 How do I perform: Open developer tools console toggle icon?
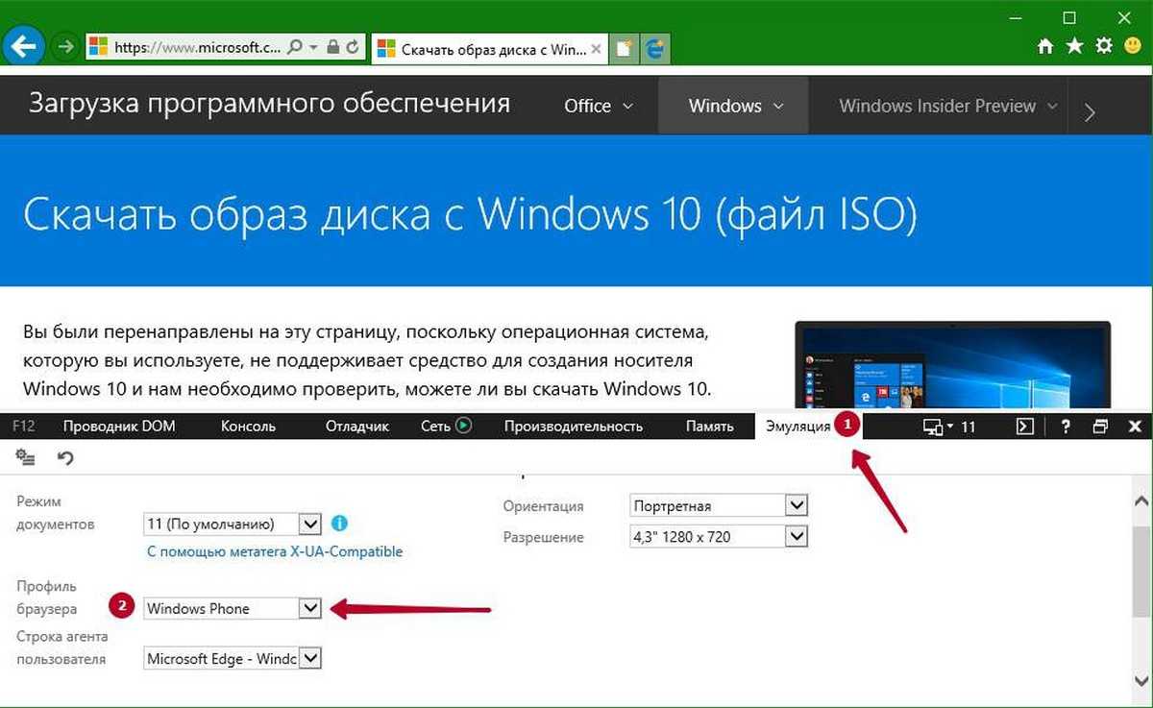(1025, 427)
